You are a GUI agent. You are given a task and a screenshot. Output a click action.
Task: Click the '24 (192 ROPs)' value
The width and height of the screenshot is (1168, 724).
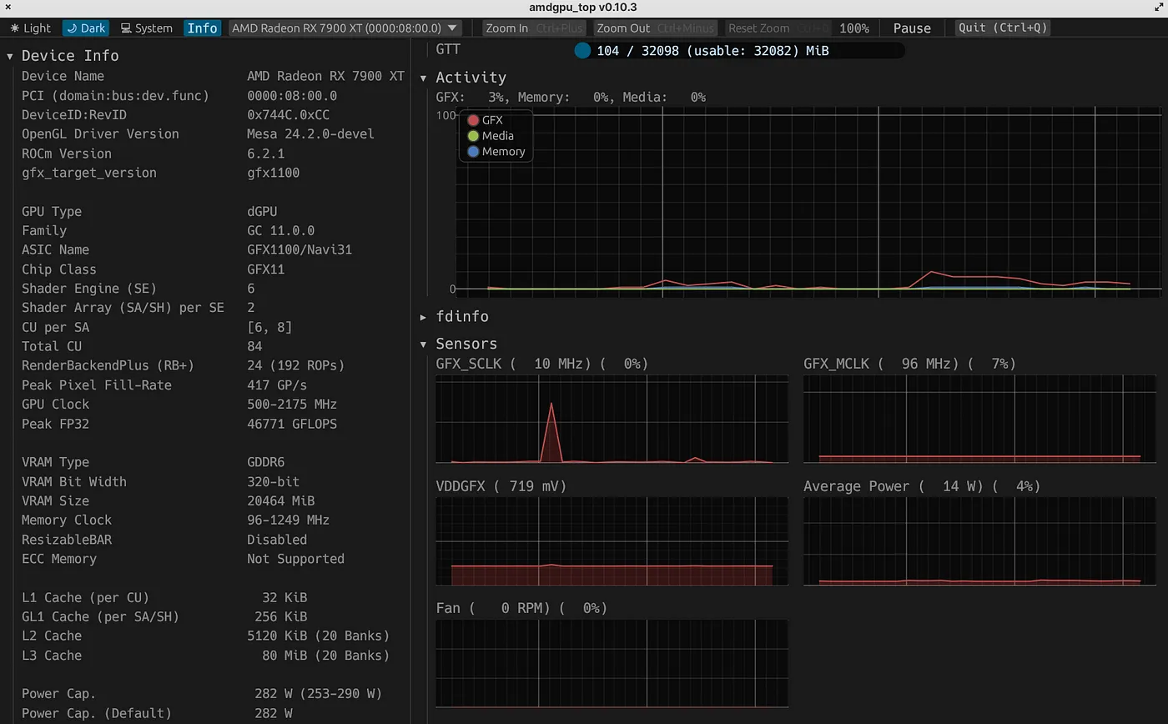click(x=295, y=365)
